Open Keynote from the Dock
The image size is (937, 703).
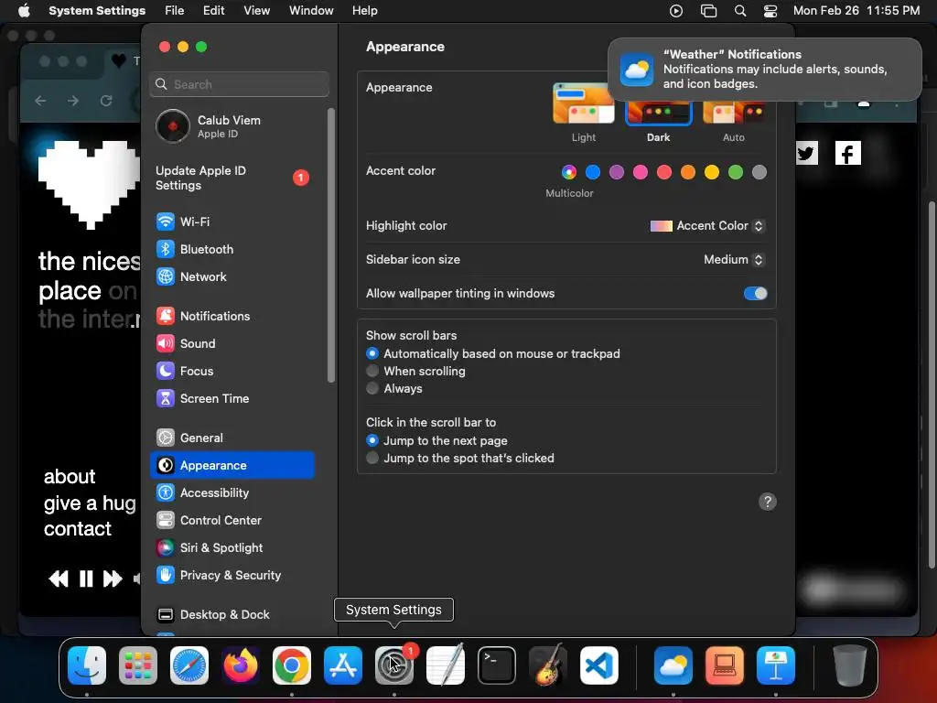click(x=776, y=665)
